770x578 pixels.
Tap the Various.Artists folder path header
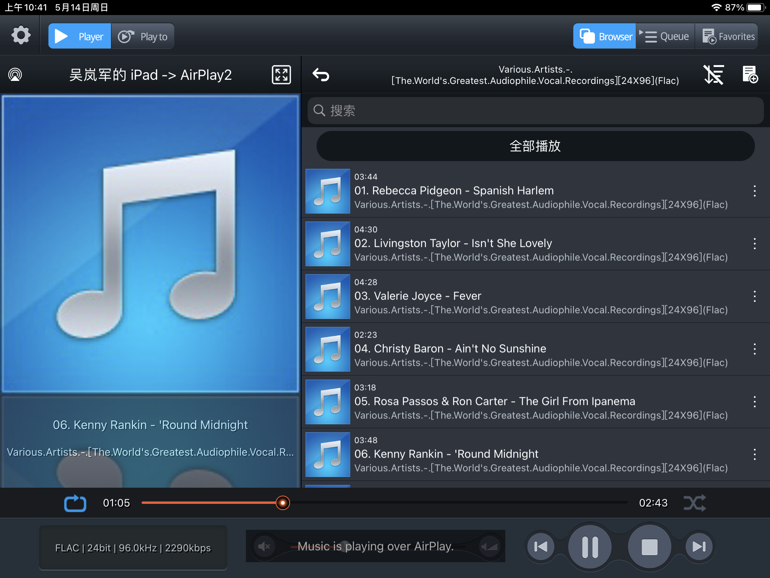pos(535,75)
